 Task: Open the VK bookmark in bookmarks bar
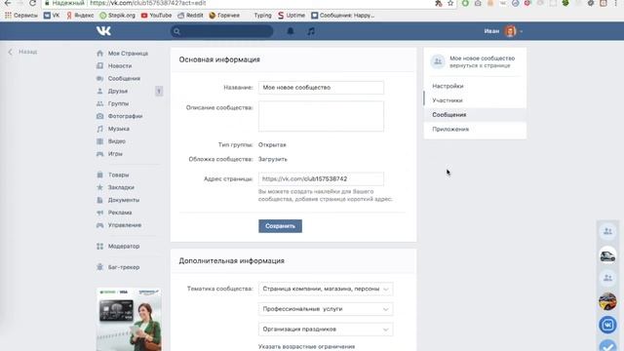click(x=52, y=16)
